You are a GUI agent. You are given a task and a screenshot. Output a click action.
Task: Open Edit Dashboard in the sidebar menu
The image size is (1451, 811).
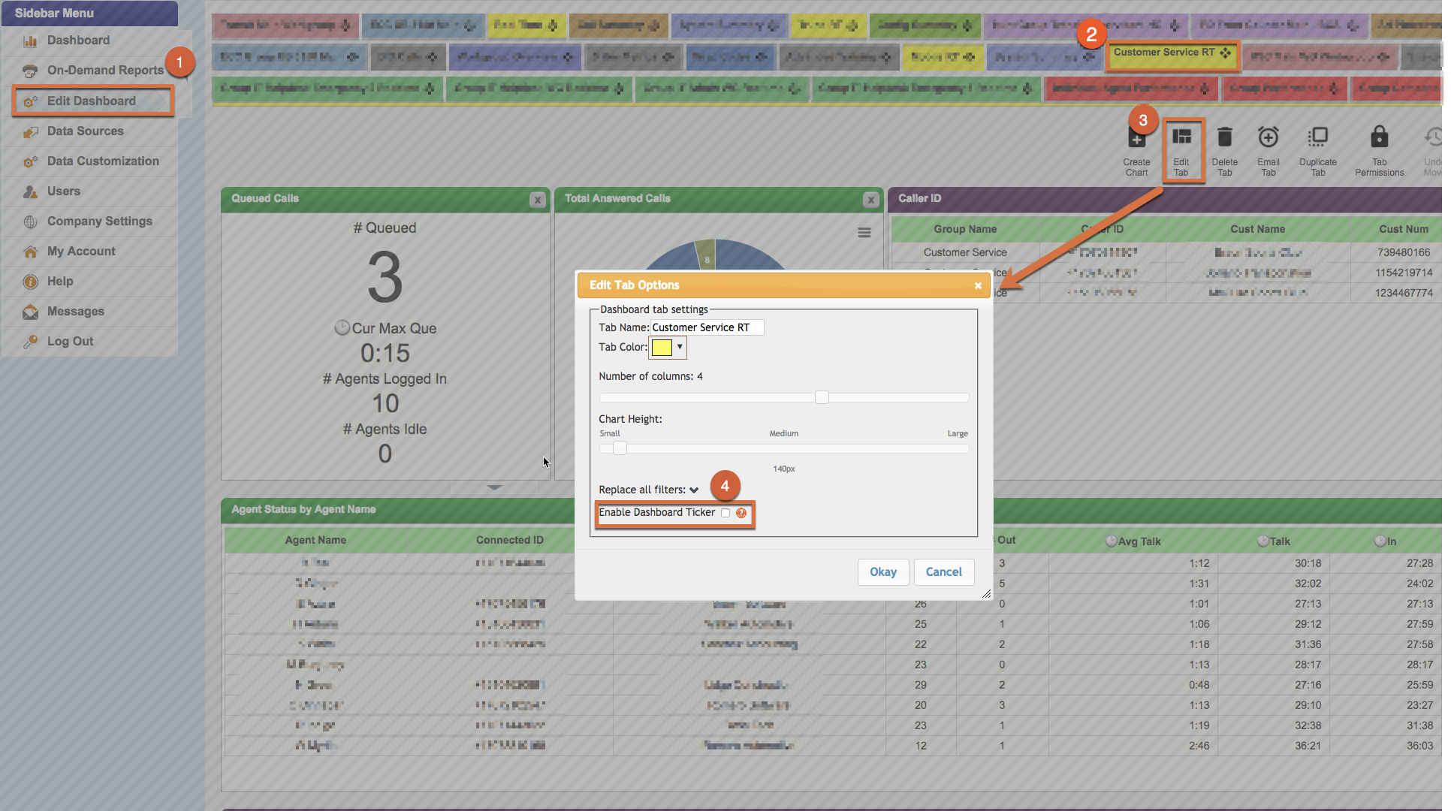pyautogui.click(x=92, y=101)
